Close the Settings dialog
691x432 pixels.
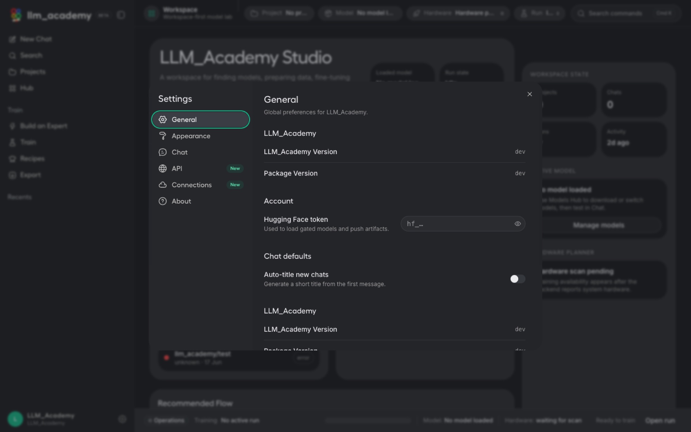pyautogui.click(x=530, y=94)
